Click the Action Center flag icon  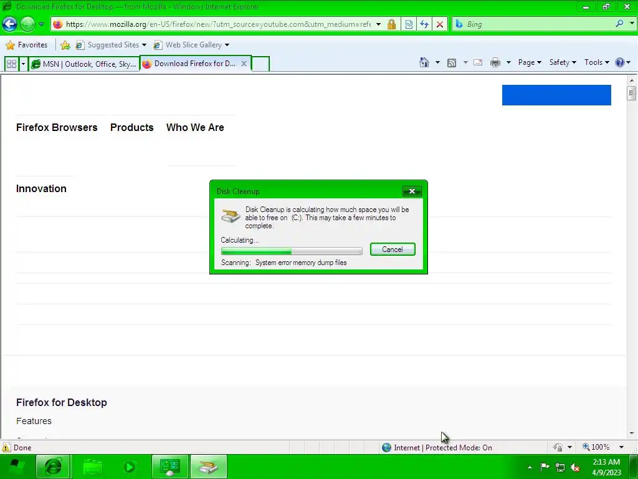coord(545,467)
